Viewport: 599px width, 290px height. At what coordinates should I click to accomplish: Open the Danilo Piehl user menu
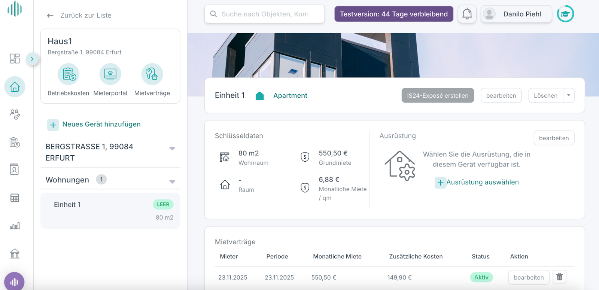(516, 14)
